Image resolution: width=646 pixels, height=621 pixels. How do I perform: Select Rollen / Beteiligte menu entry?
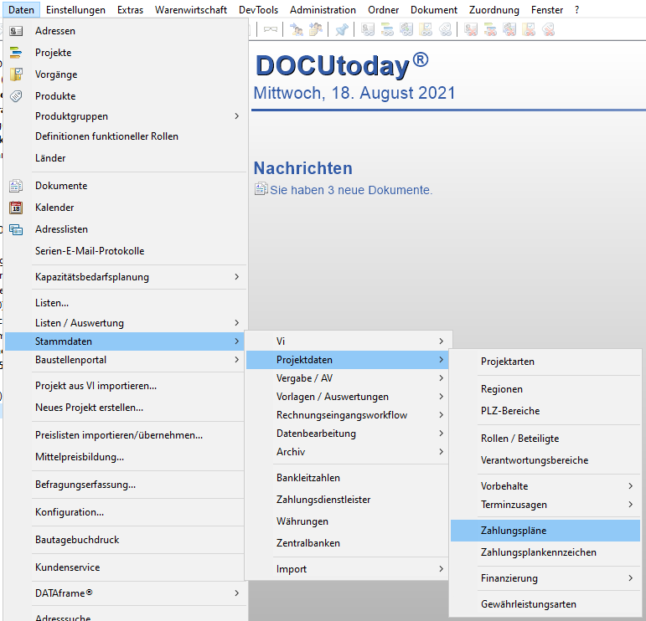[x=545, y=439]
